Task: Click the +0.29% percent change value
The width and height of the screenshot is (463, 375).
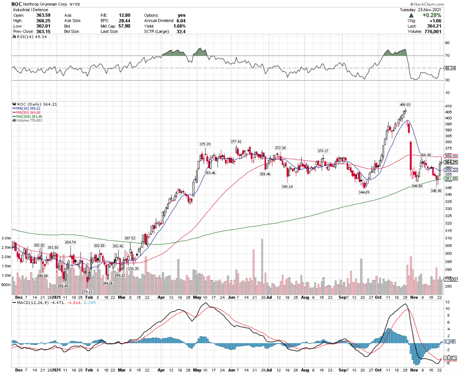Action: pyautogui.click(x=432, y=15)
